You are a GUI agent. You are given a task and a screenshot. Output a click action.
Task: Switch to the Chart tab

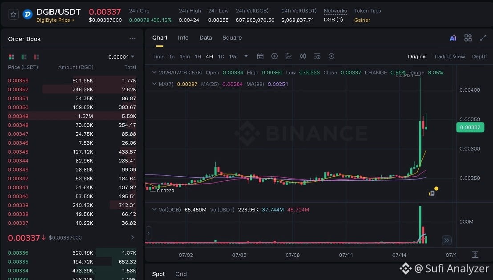[x=160, y=38]
